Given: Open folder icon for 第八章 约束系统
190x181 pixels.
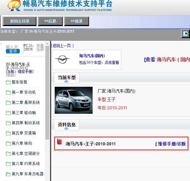Looking at the screenshot, I should point(8,164).
